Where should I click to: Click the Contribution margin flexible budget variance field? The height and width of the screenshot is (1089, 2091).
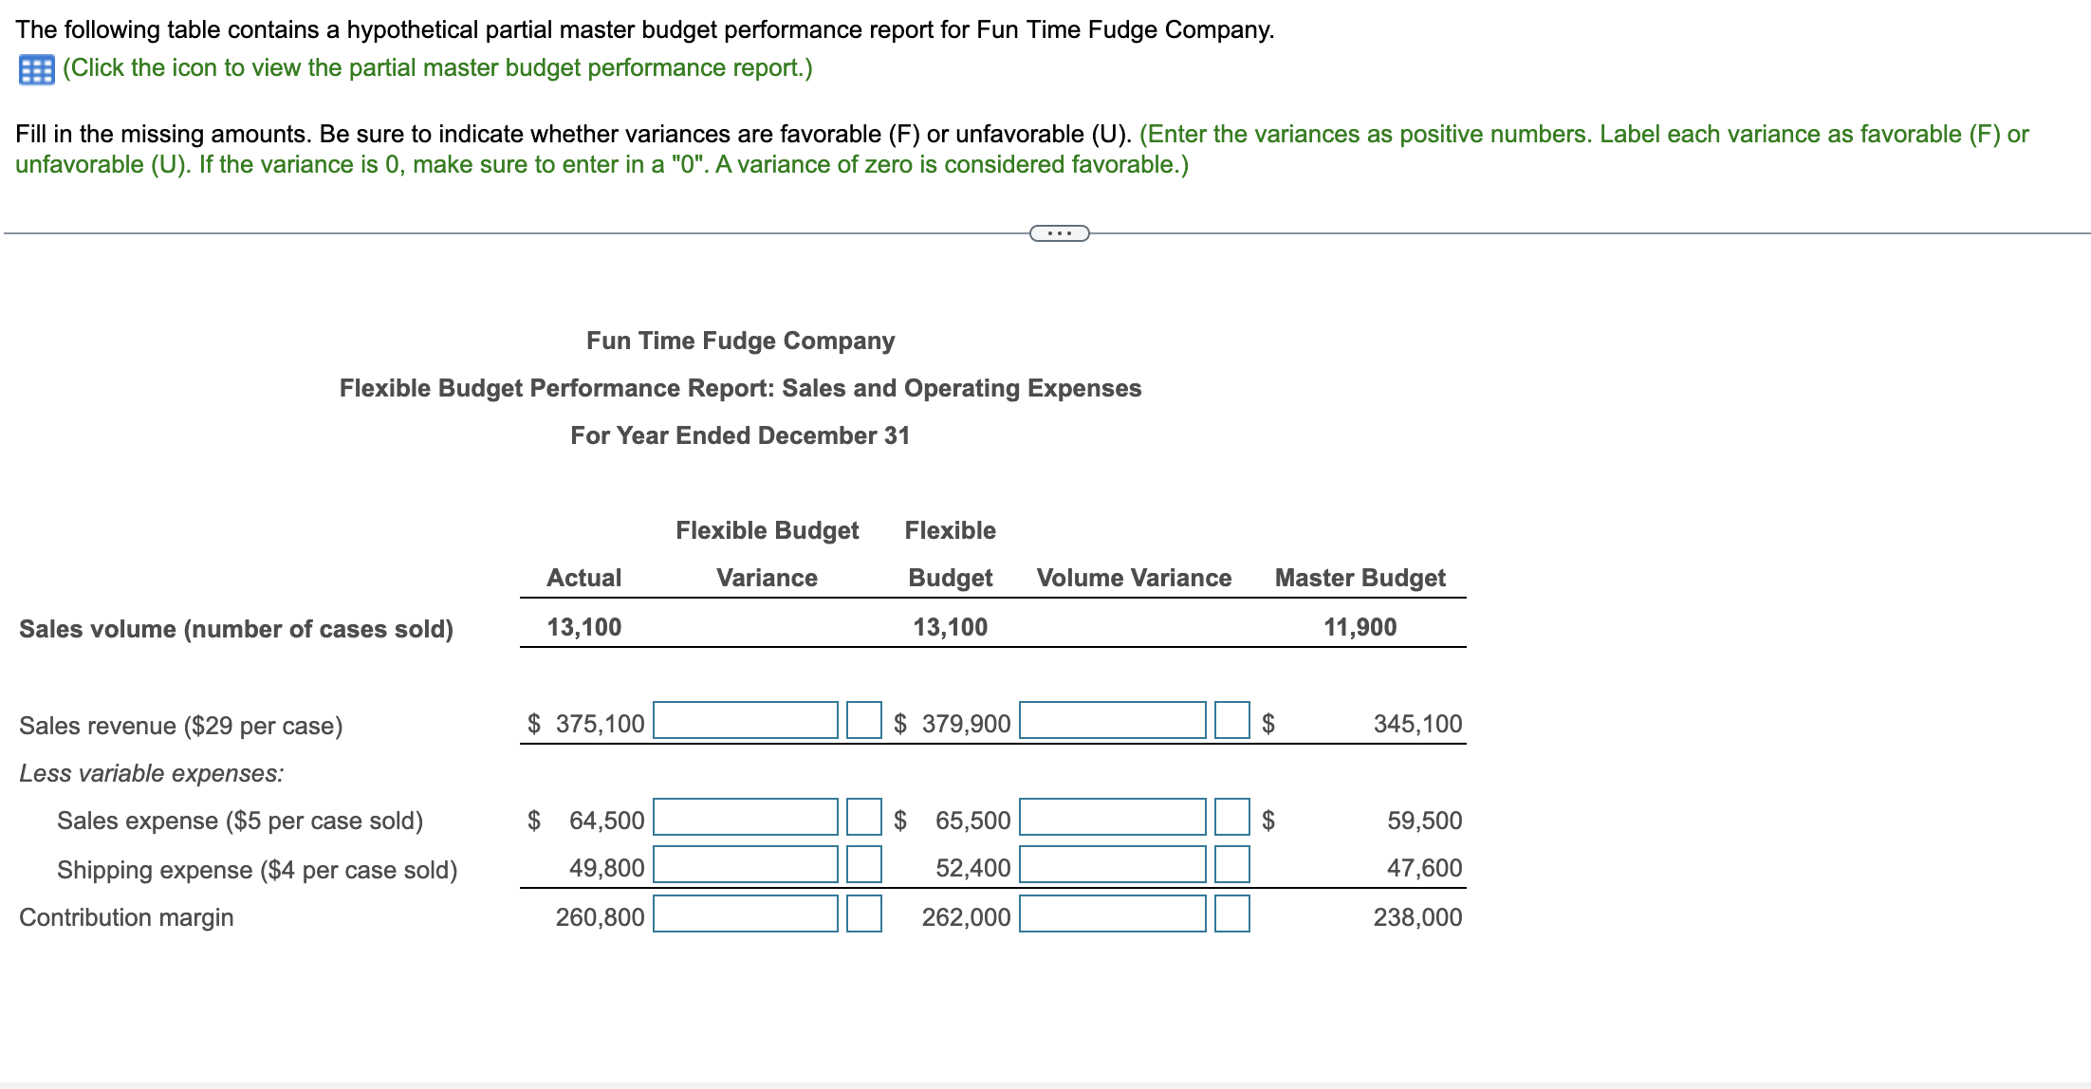(x=746, y=914)
